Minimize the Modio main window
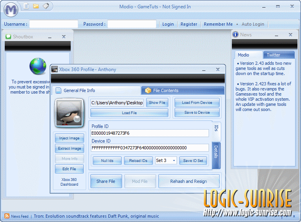Viewport: 301px width, 222px height. tap(264, 7)
